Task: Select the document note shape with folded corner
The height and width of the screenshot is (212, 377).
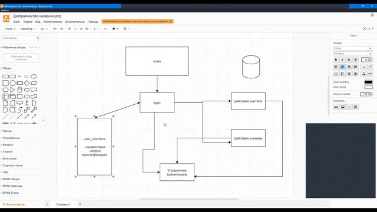Action: tap(5, 104)
